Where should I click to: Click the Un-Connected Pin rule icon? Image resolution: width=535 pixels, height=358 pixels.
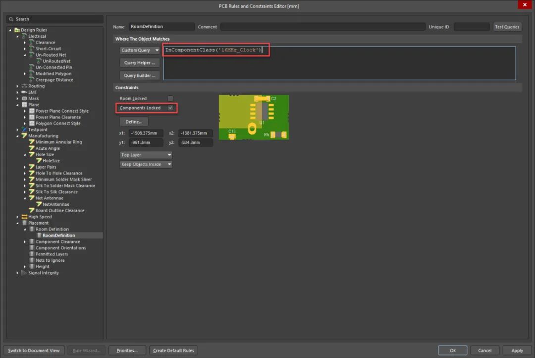pyautogui.click(x=32, y=67)
